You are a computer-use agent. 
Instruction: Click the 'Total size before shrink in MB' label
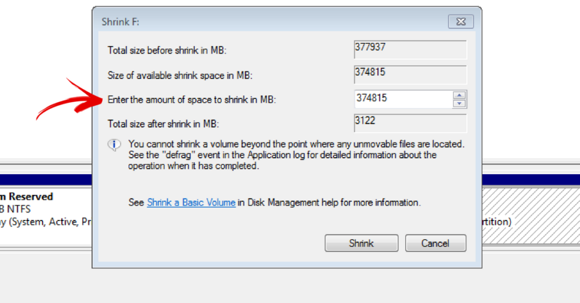(x=167, y=50)
